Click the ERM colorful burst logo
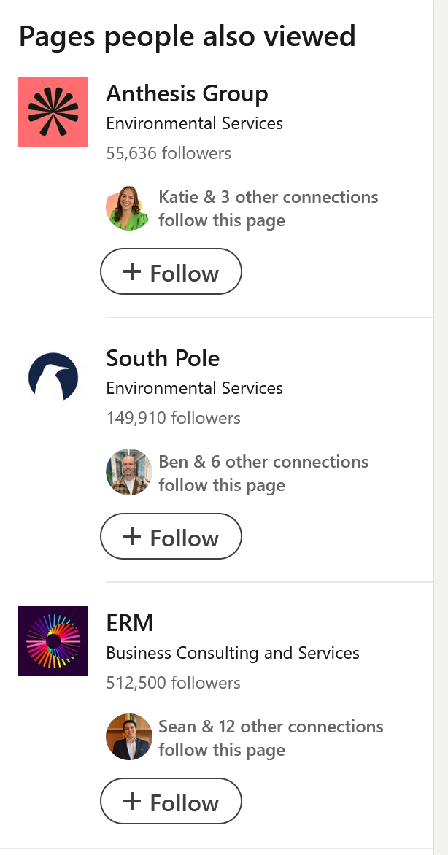This screenshot has width=448, height=855. tap(53, 641)
